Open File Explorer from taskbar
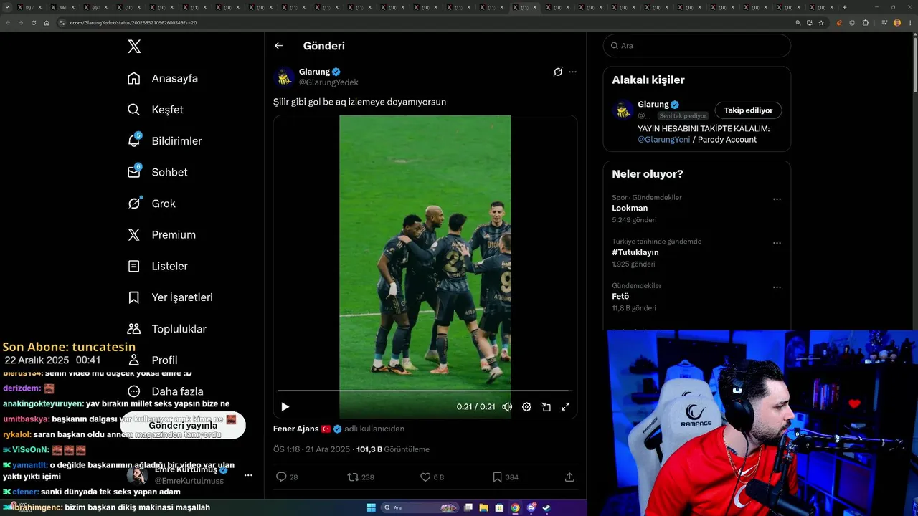This screenshot has width=918, height=516. coord(484,507)
